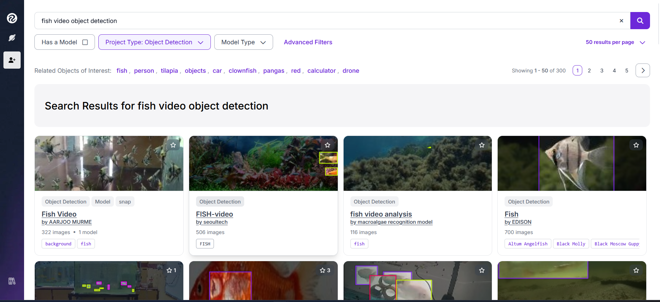Open the angelfish thumbnail image
The width and height of the screenshot is (660, 302).
pos(572,163)
